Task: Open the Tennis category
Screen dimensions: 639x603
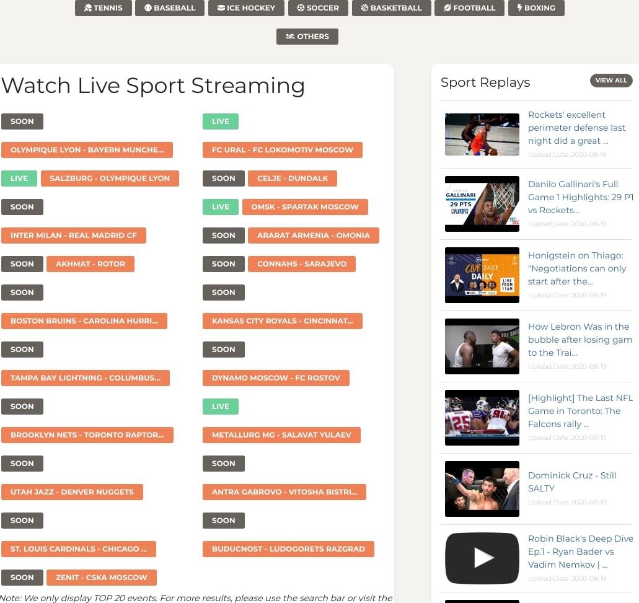Action: coord(103,8)
